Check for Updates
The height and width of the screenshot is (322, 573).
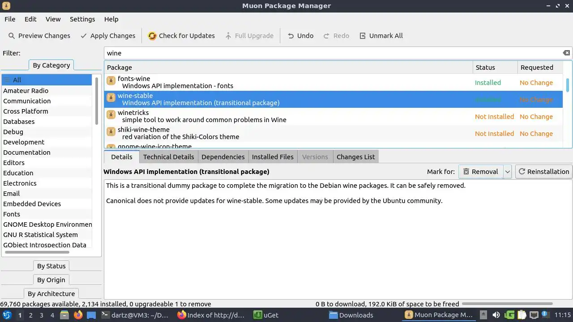[x=181, y=36]
